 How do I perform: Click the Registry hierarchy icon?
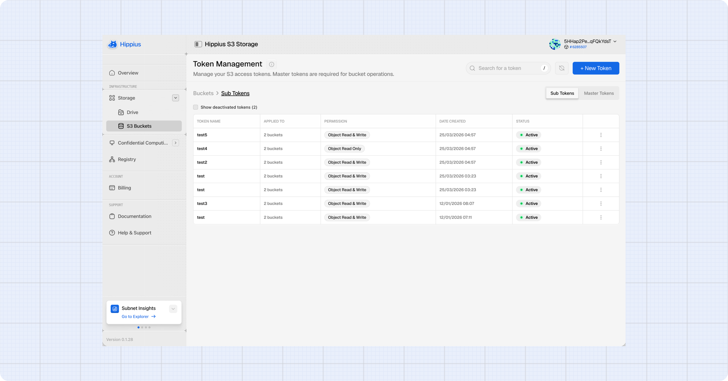pos(112,159)
